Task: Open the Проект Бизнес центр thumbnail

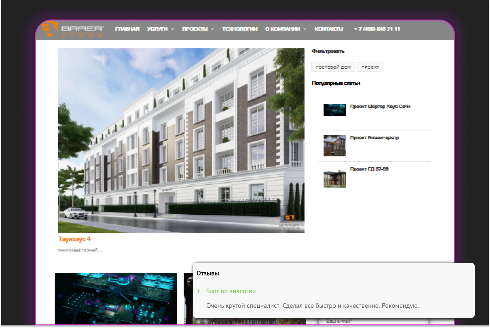Action: point(335,146)
